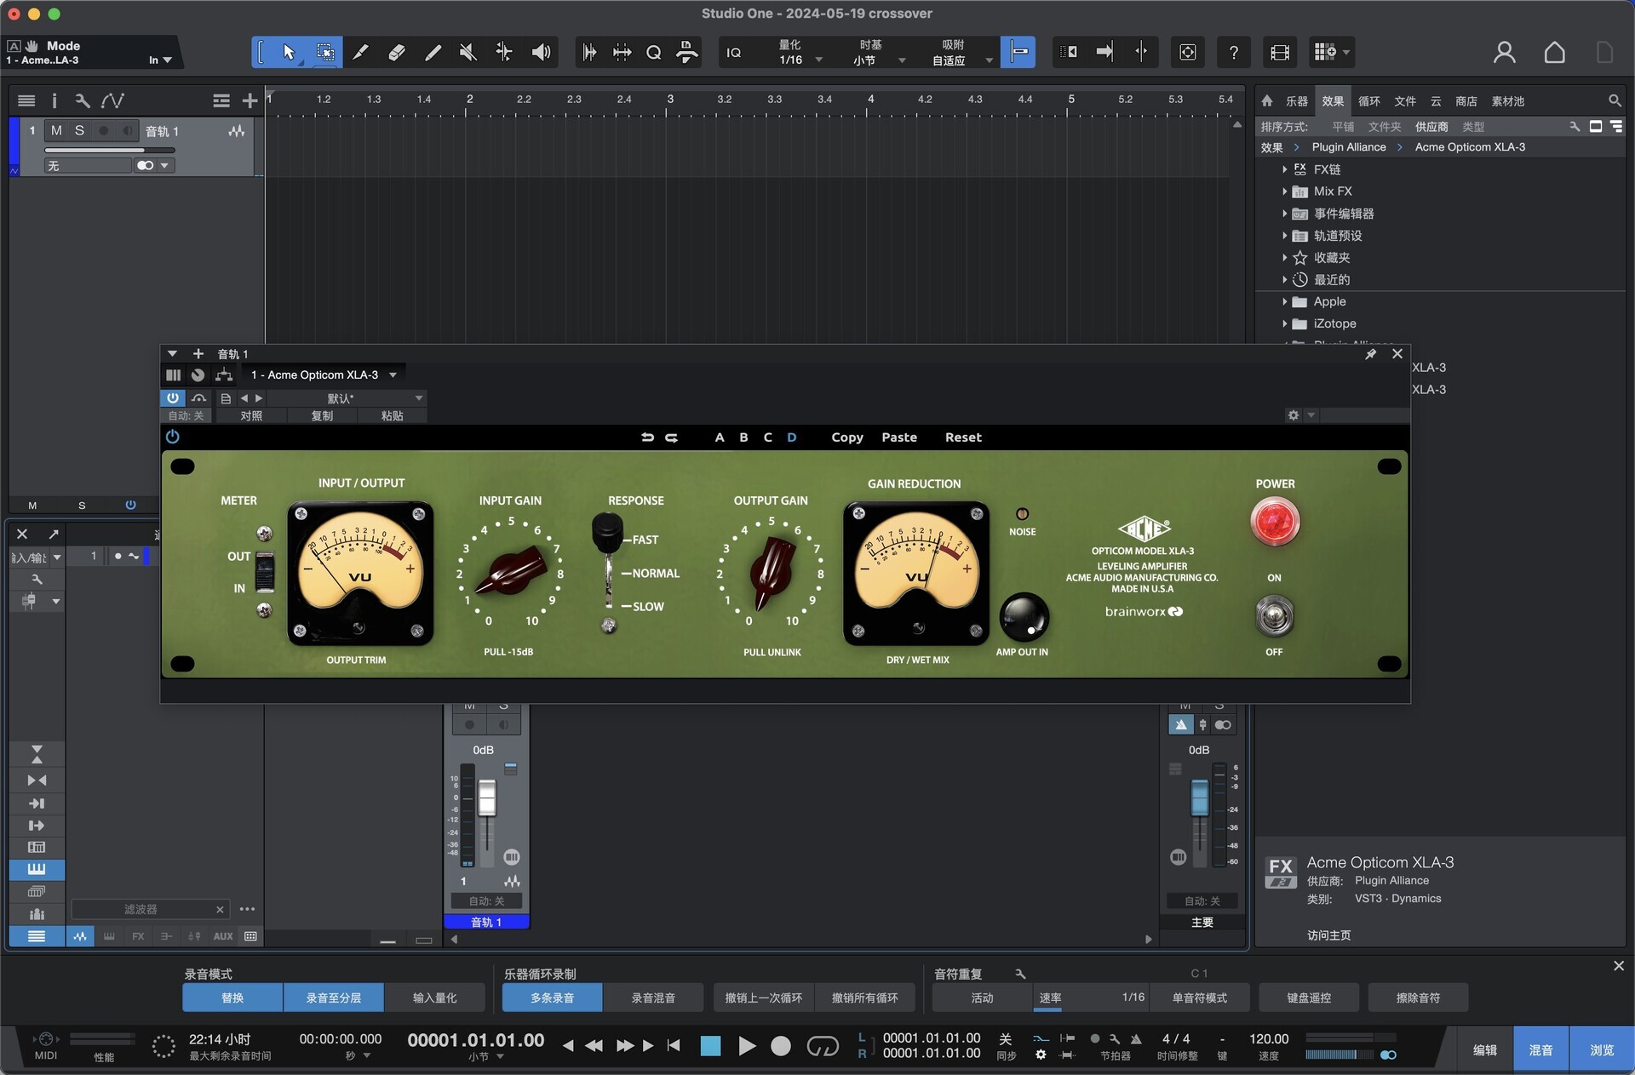Go to the Start page home icon
Viewport: 1635px width, 1075px height.
pyautogui.click(x=1554, y=53)
